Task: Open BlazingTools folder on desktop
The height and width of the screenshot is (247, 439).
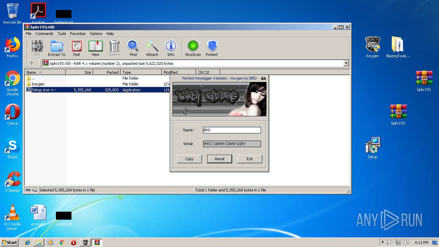Action: click(x=398, y=47)
